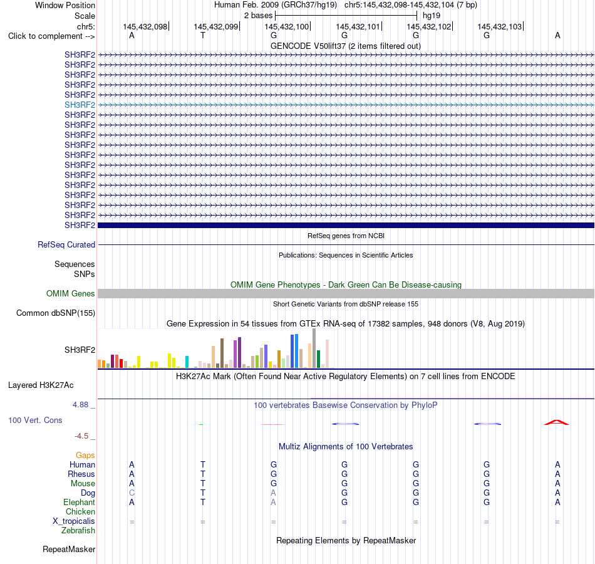The width and height of the screenshot is (595, 564).
Task: Click the Scale track label
Action: click(85, 16)
